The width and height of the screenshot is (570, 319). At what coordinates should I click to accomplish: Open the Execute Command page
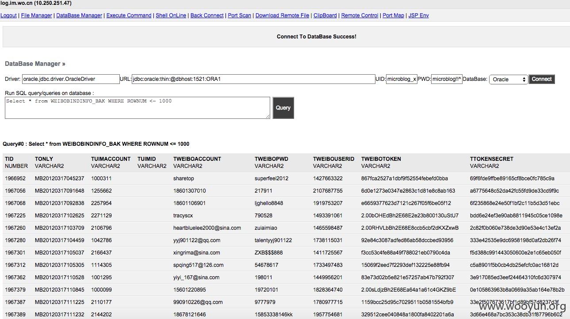point(129,15)
